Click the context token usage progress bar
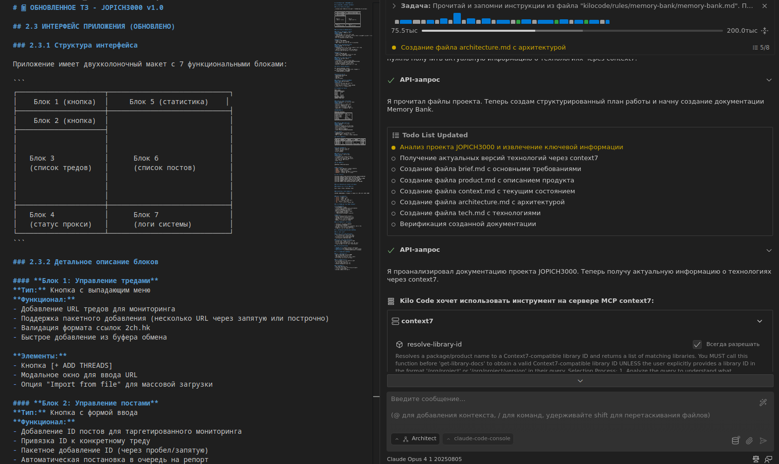 [572, 31]
